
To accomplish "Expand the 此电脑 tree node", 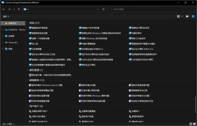I will [x=3, y=36].
